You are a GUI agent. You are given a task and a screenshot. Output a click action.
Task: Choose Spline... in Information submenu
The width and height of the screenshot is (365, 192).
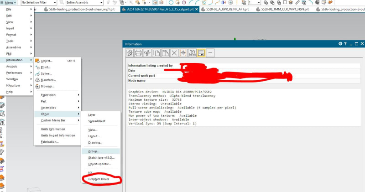(57, 73)
